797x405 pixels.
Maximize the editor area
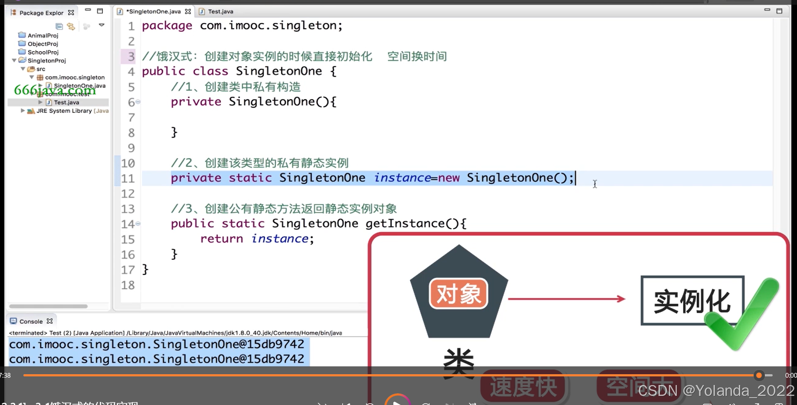tap(779, 11)
